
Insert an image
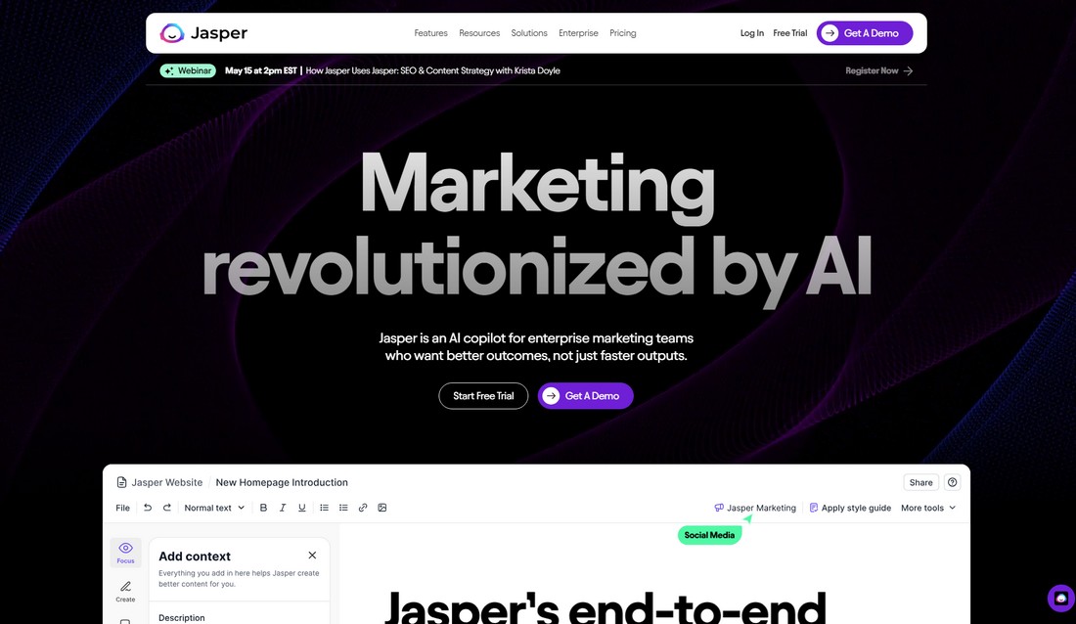pyautogui.click(x=382, y=508)
